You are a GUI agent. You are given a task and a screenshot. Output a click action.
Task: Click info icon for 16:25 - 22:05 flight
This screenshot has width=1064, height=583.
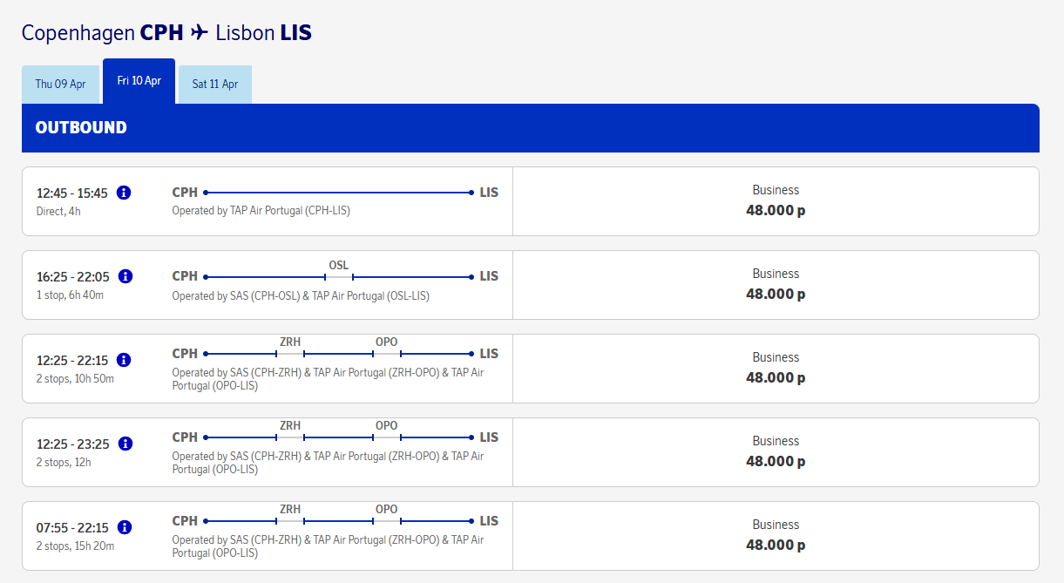point(125,276)
